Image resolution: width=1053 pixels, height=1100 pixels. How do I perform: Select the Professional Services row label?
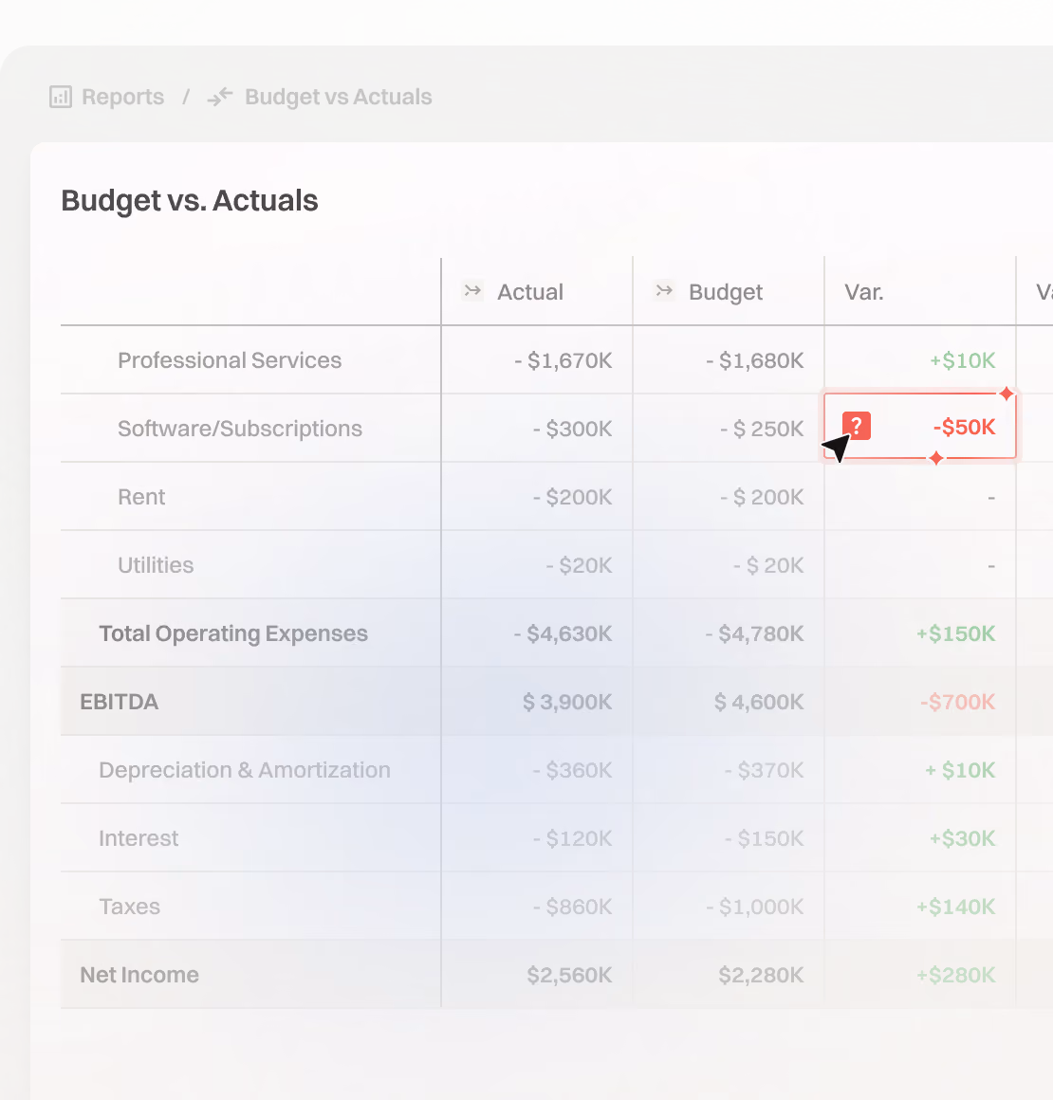(230, 360)
